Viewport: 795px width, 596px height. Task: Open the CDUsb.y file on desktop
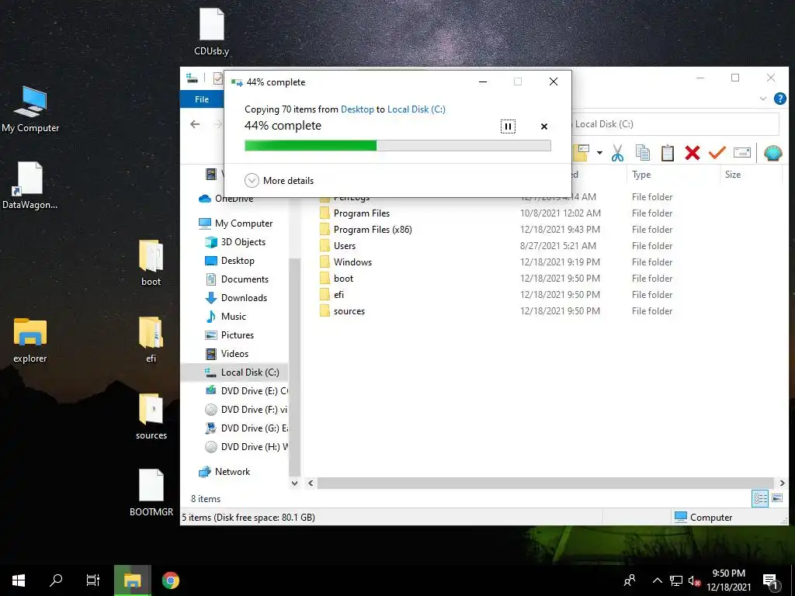[211, 31]
